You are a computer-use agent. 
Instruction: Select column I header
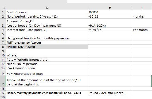[142, 8]
